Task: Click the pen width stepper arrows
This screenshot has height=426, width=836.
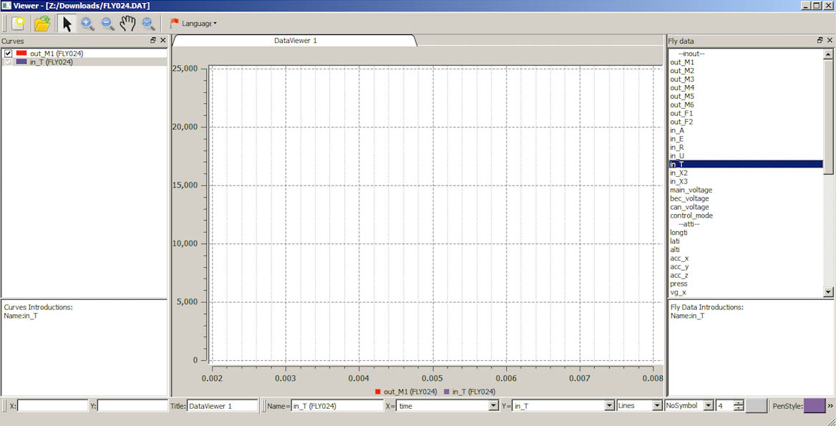Action: [739, 406]
